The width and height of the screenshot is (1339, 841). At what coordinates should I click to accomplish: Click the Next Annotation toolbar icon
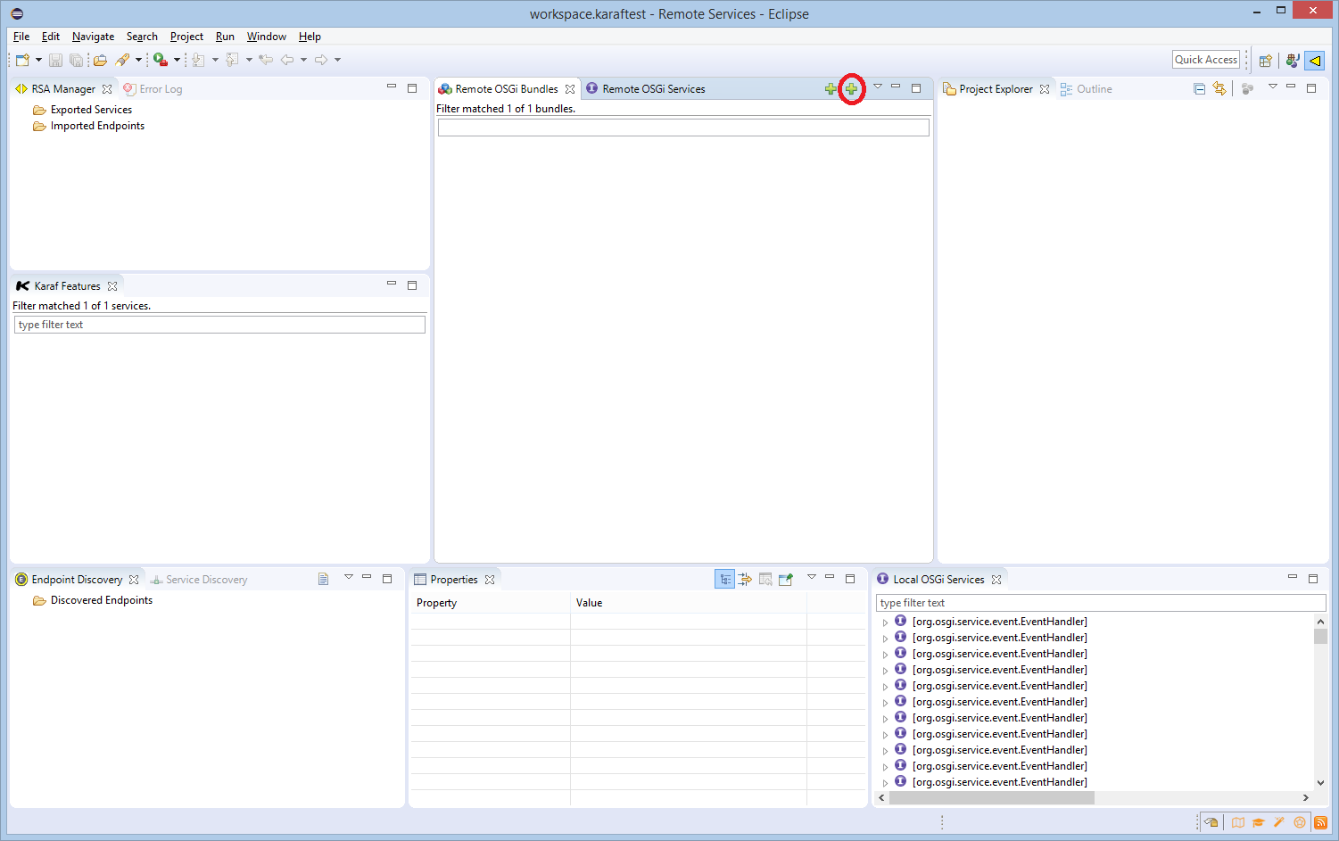pos(198,60)
